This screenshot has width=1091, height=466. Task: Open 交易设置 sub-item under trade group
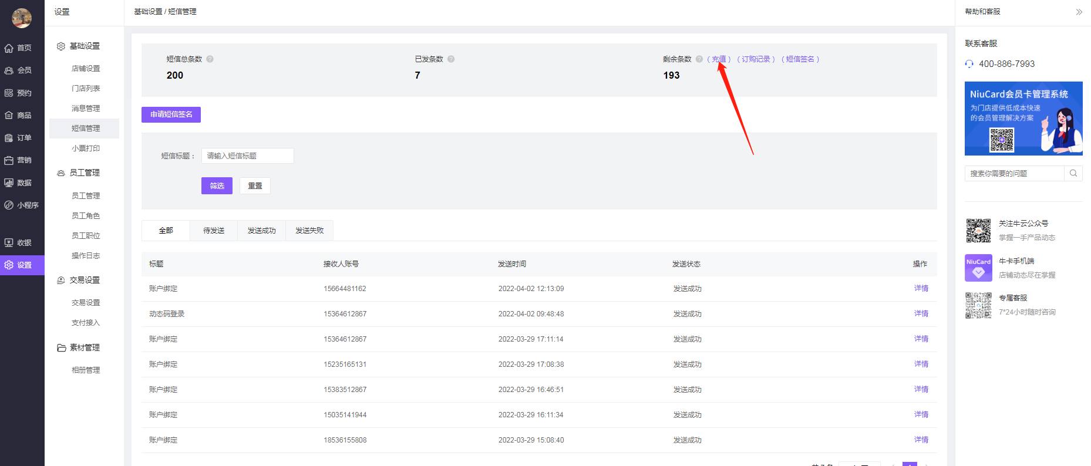click(x=86, y=303)
